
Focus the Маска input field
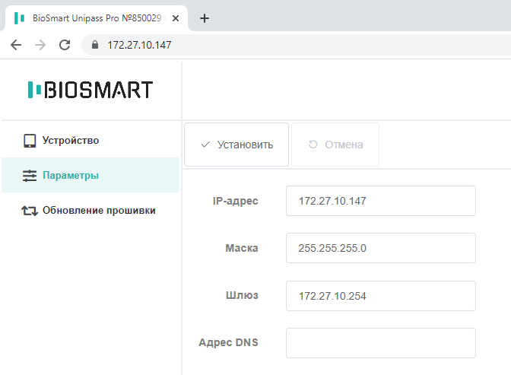[381, 248]
